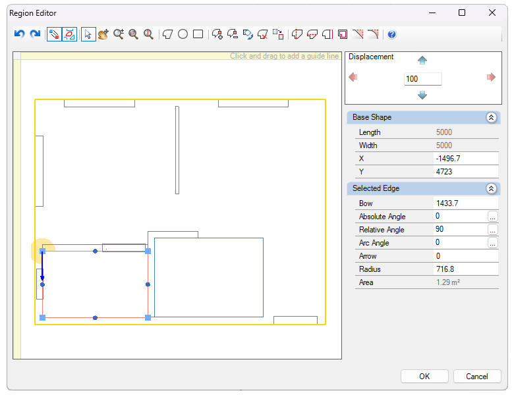512x395 pixels.
Task: Open the Relative Angle ellipsis button
Action: (x=493, y=230)
